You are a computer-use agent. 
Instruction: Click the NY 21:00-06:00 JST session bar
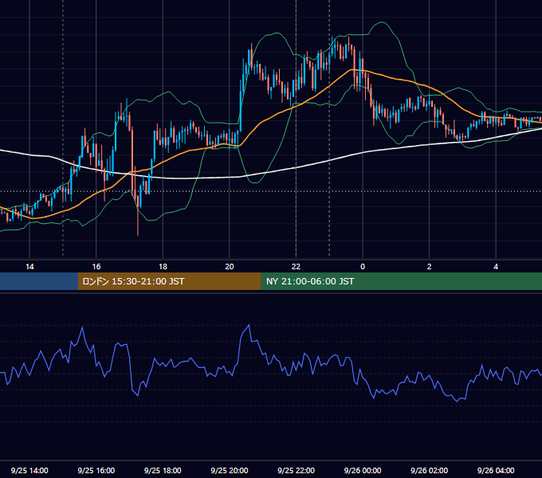click(x=401, y=281)
